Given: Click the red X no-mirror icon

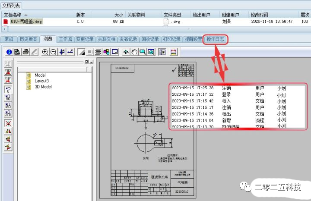Looking at the screenshot, I should (x=8, y=123).
